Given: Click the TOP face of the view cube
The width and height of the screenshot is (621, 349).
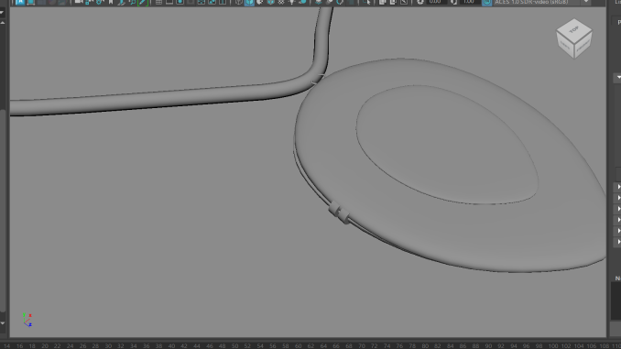Looking at the screenshot, I should [574, 29].
